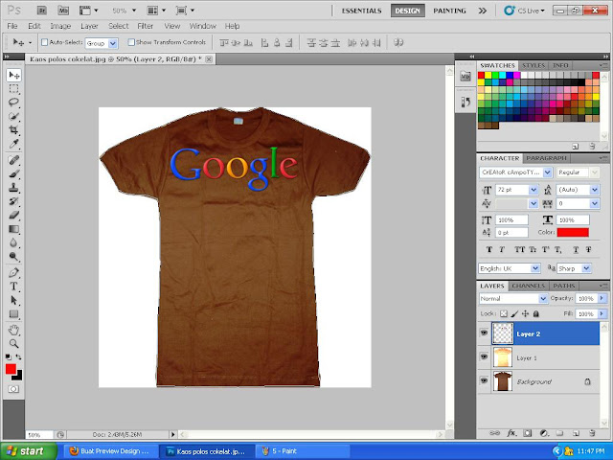Select the Gradient tool

(13, 229)
